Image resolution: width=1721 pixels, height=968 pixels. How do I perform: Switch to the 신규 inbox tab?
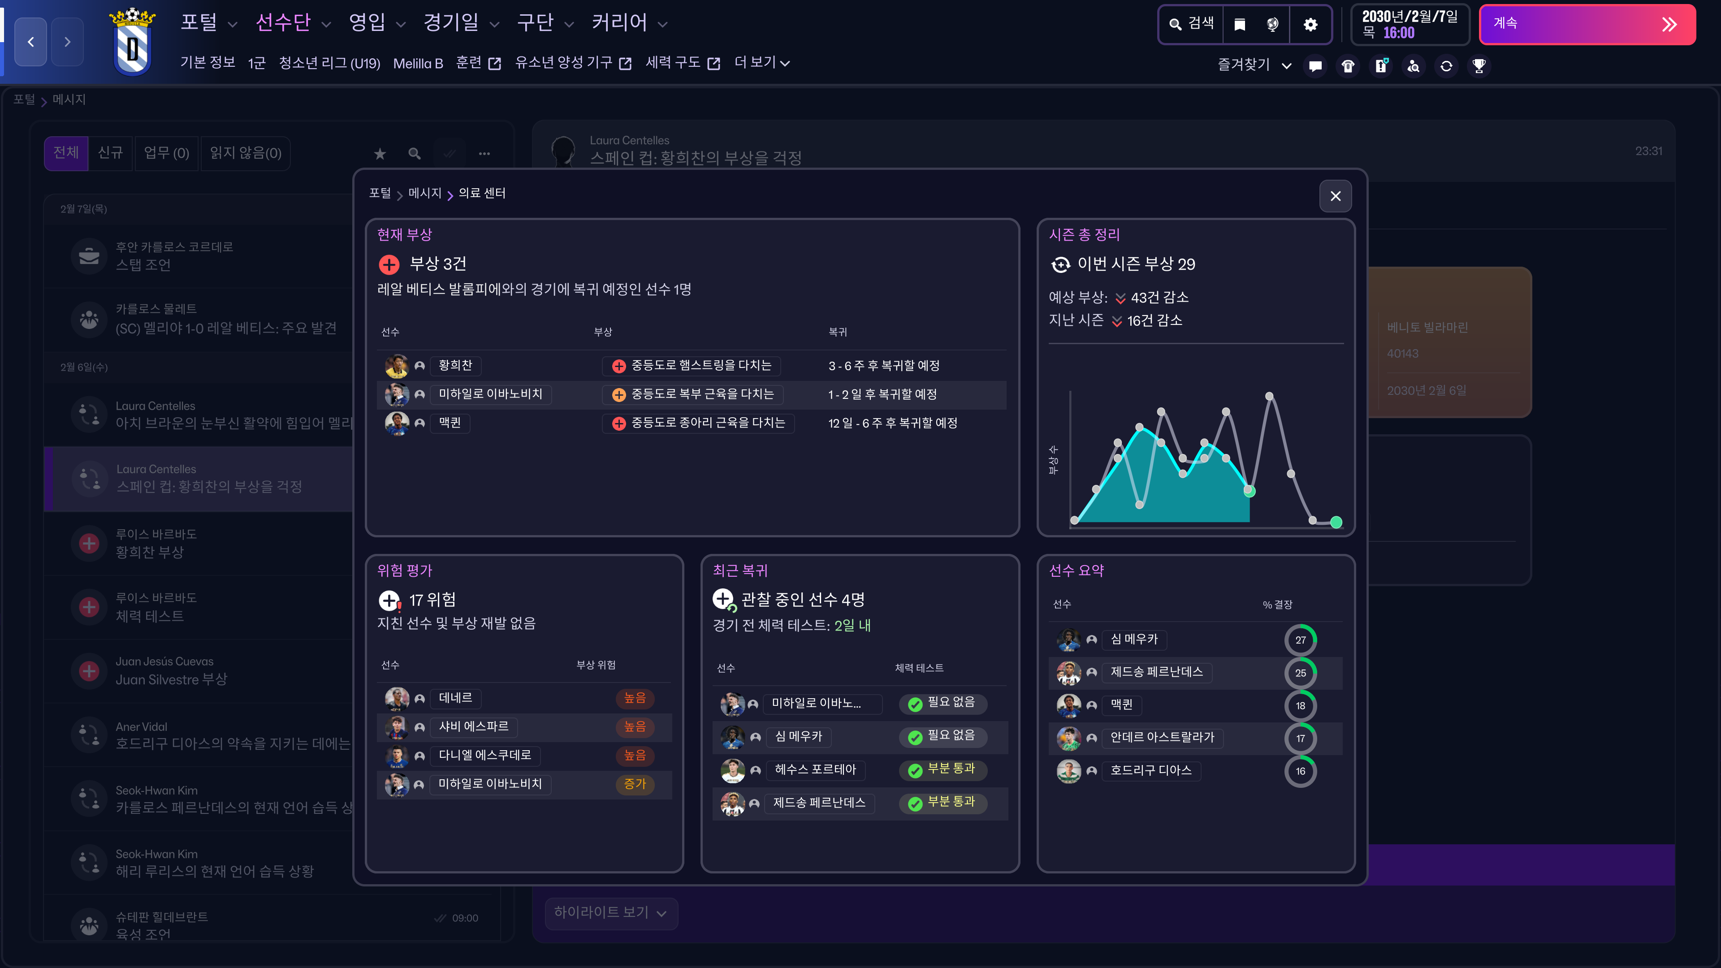[x=110, y=153]
